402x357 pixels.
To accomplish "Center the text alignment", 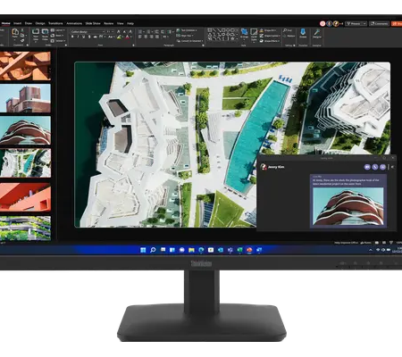I will [x=146, y=37].
